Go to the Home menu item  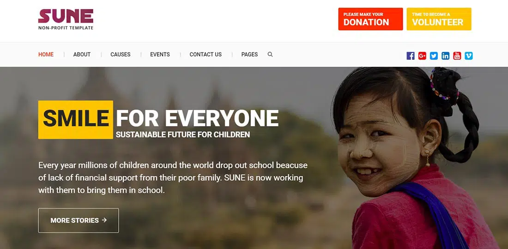[46, 55]
